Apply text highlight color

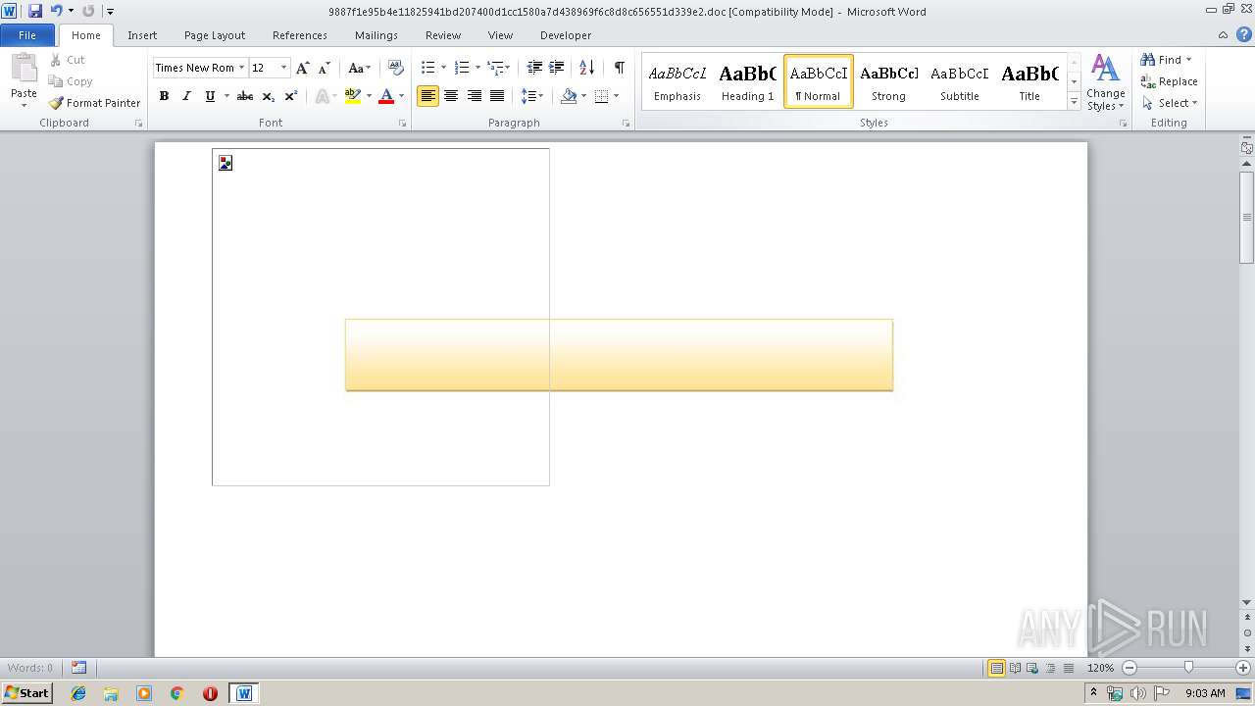point(353,96)
